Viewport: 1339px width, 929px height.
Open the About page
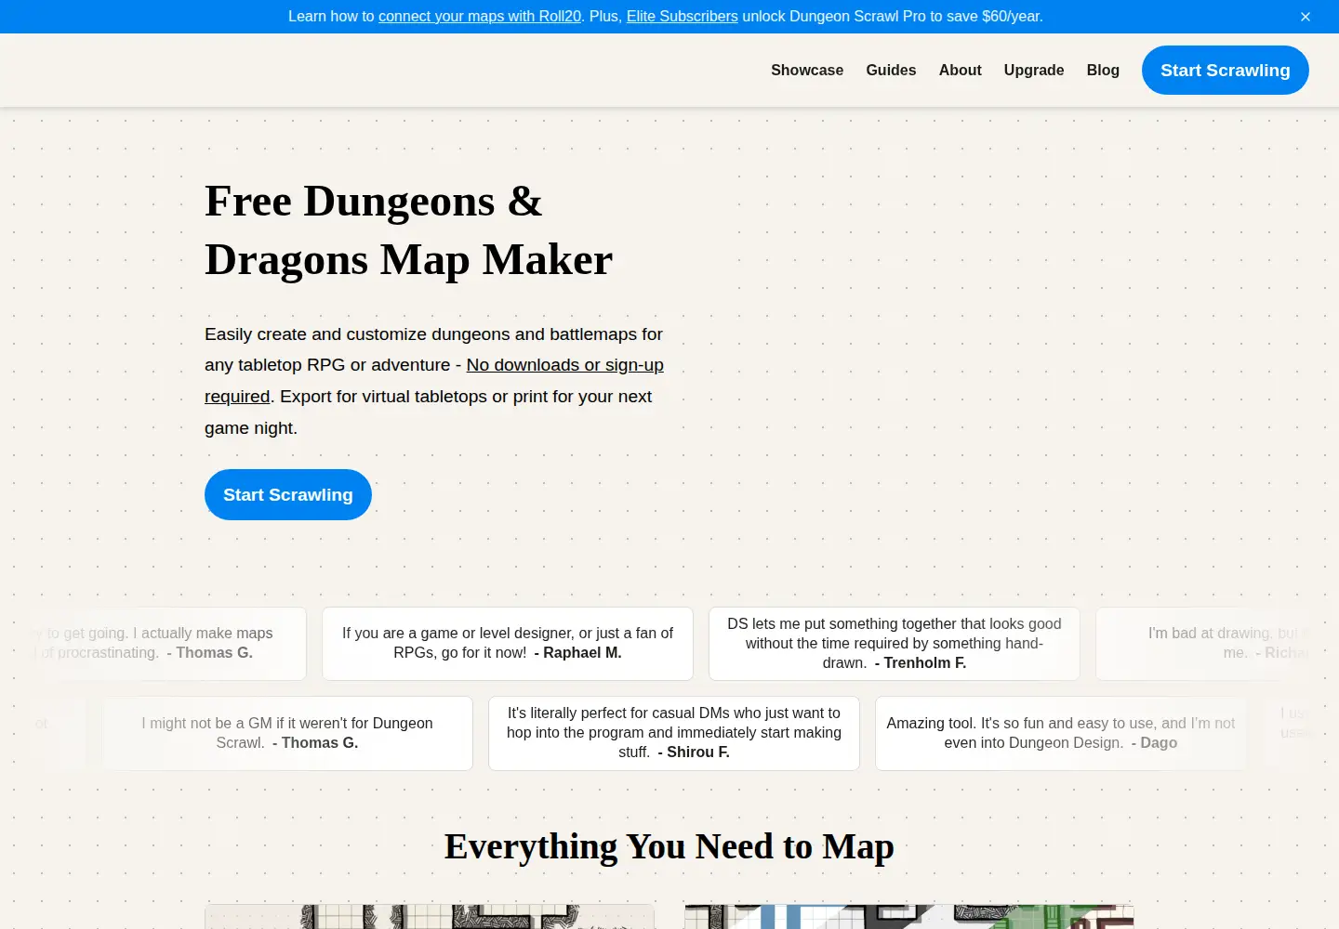pos(960,70)
